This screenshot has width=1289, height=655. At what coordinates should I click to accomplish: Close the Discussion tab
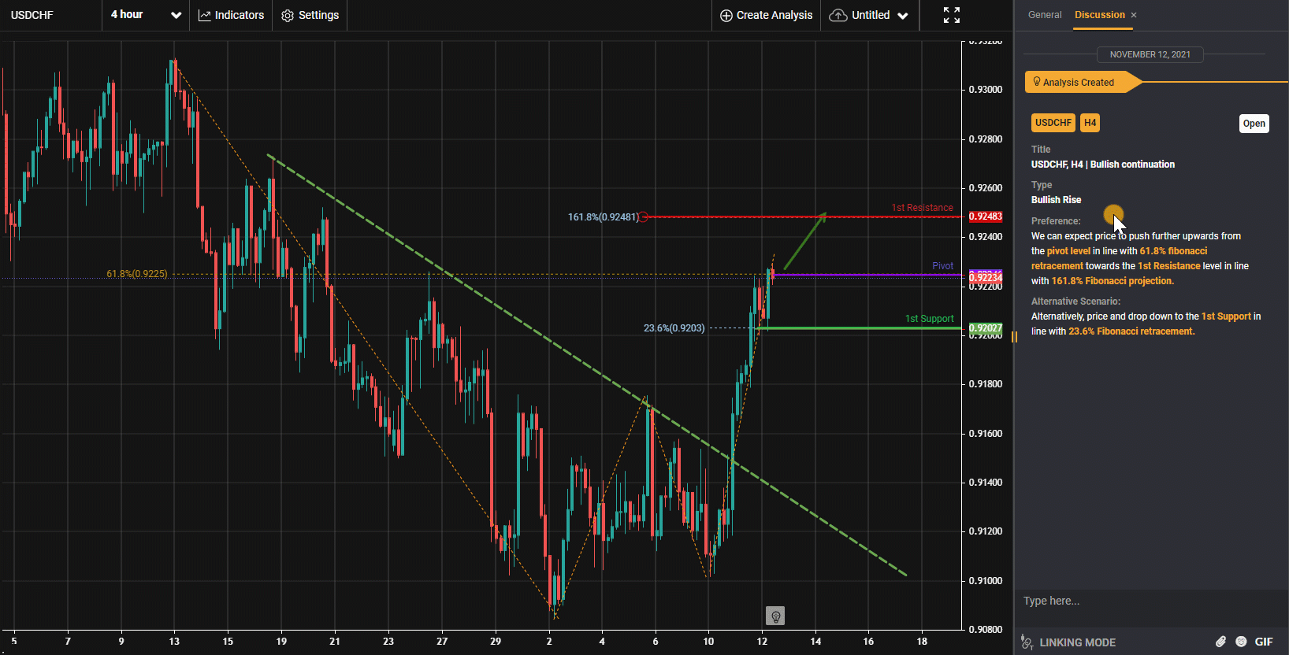(x=1134, y=15)
